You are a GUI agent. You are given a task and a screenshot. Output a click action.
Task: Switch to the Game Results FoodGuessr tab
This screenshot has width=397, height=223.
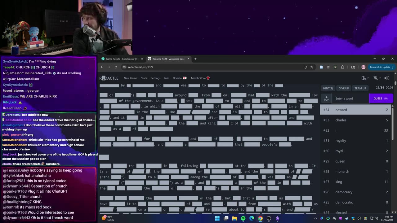(x=122, y=59)
